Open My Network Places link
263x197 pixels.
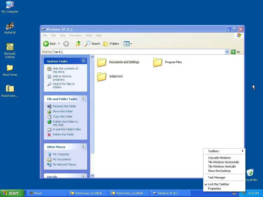coord(64,164)
